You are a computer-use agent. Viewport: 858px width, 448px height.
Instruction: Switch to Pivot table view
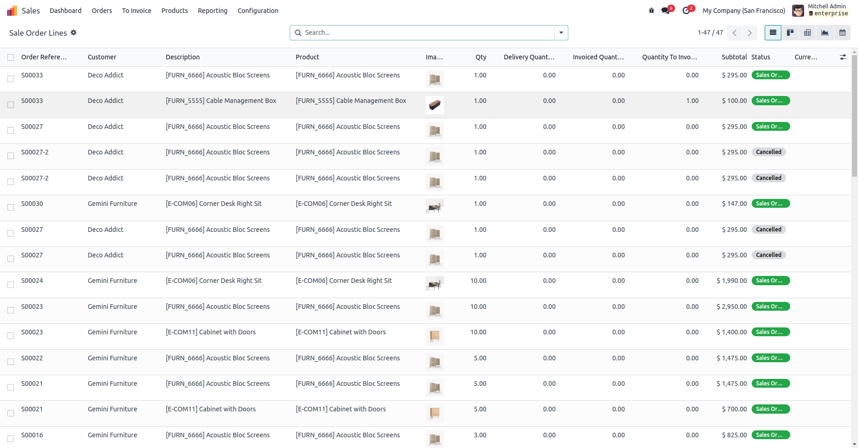pyautogui.click(x=807, y=32)
